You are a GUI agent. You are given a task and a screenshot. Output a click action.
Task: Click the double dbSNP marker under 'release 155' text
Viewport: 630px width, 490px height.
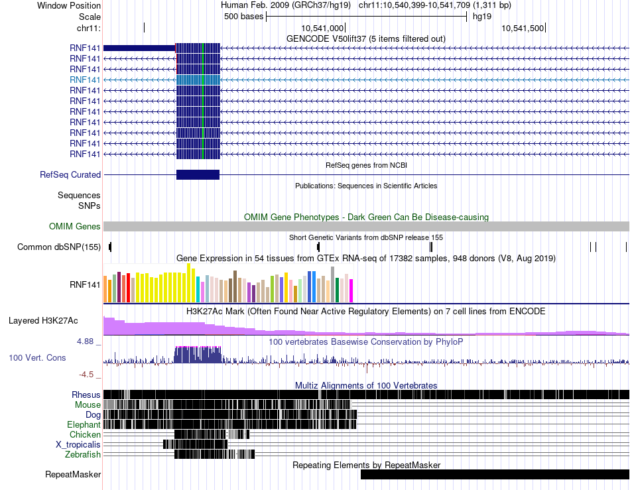click(x=431, y=247)
